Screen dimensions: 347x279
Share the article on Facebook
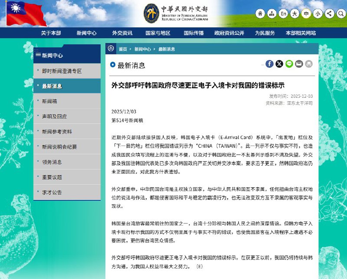(269, 64)
